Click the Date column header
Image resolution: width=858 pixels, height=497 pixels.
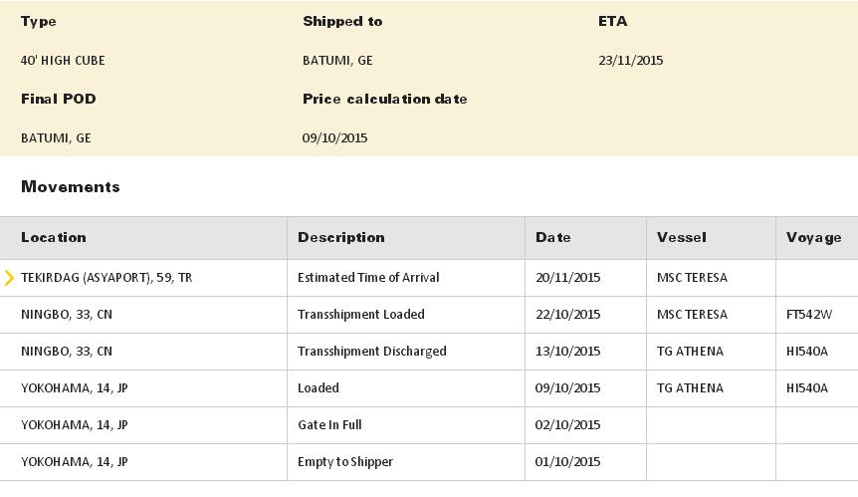coord(553,237)
